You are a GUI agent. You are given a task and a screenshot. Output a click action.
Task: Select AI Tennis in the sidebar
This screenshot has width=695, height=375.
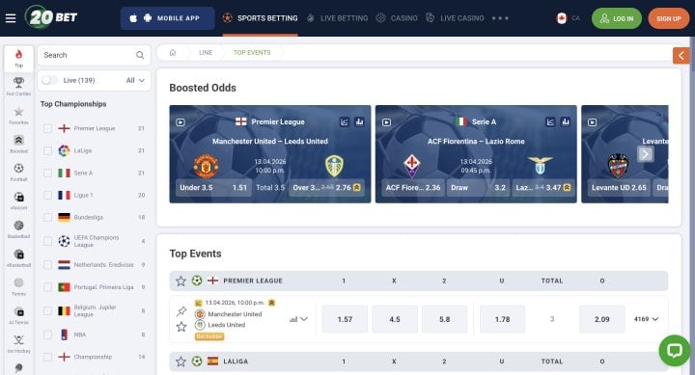18,315
